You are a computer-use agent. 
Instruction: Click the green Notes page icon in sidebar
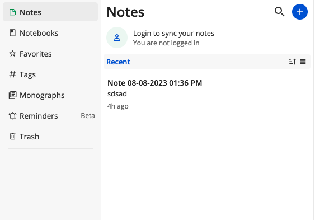pyautogui.click(x=12, y=12)
